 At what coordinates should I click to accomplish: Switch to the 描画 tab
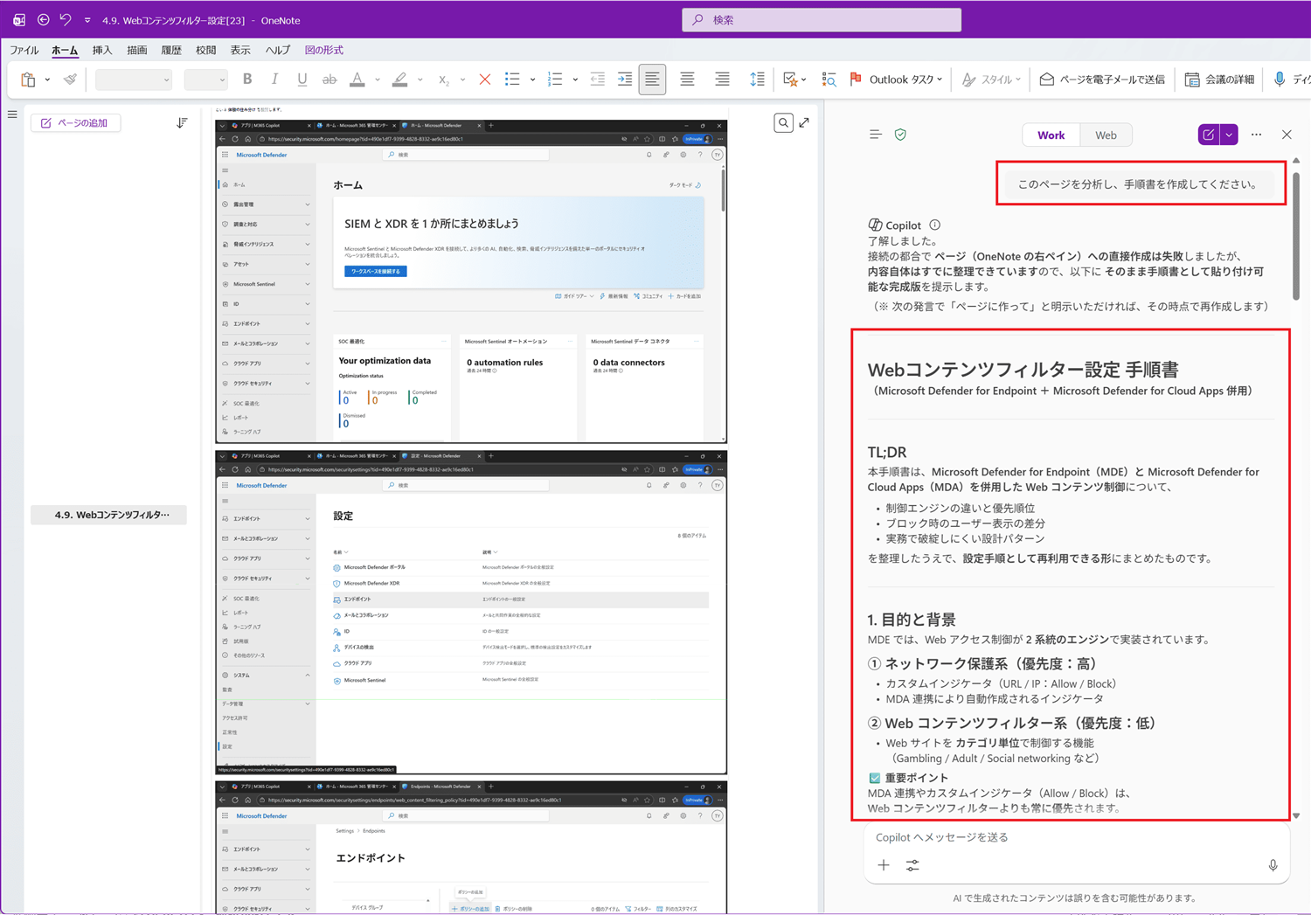[137, 51]
